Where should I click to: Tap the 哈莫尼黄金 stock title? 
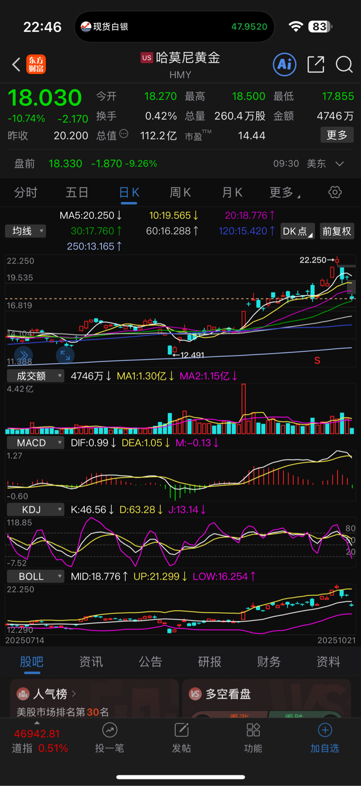pyautogui.click(x=188, y=57)
